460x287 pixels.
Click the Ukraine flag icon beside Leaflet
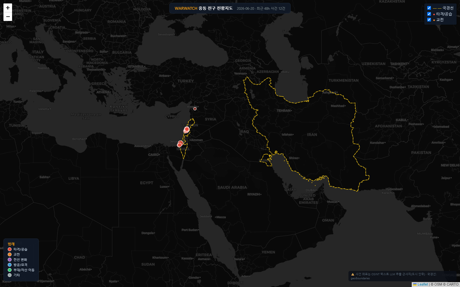415,284
